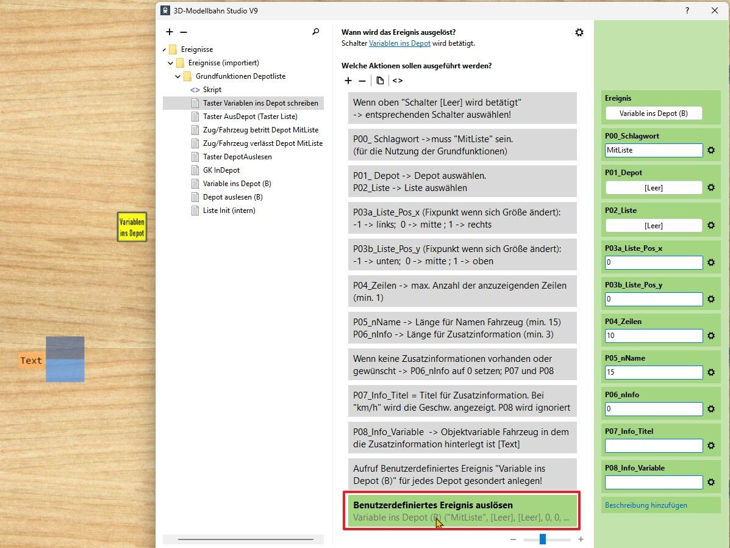Click the help question mark in the title bar
730x548 pixels.
pyautogui.click(x=687, y=10)
